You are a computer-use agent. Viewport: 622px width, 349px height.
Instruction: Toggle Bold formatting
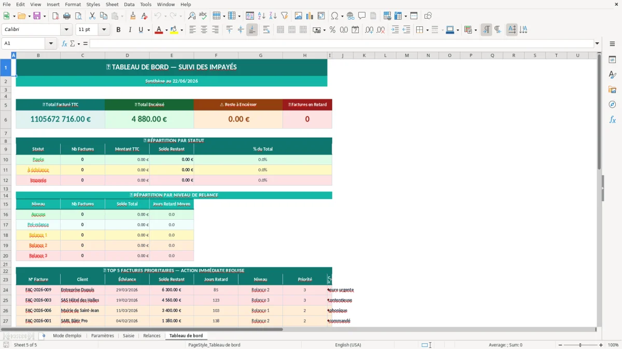118,30
